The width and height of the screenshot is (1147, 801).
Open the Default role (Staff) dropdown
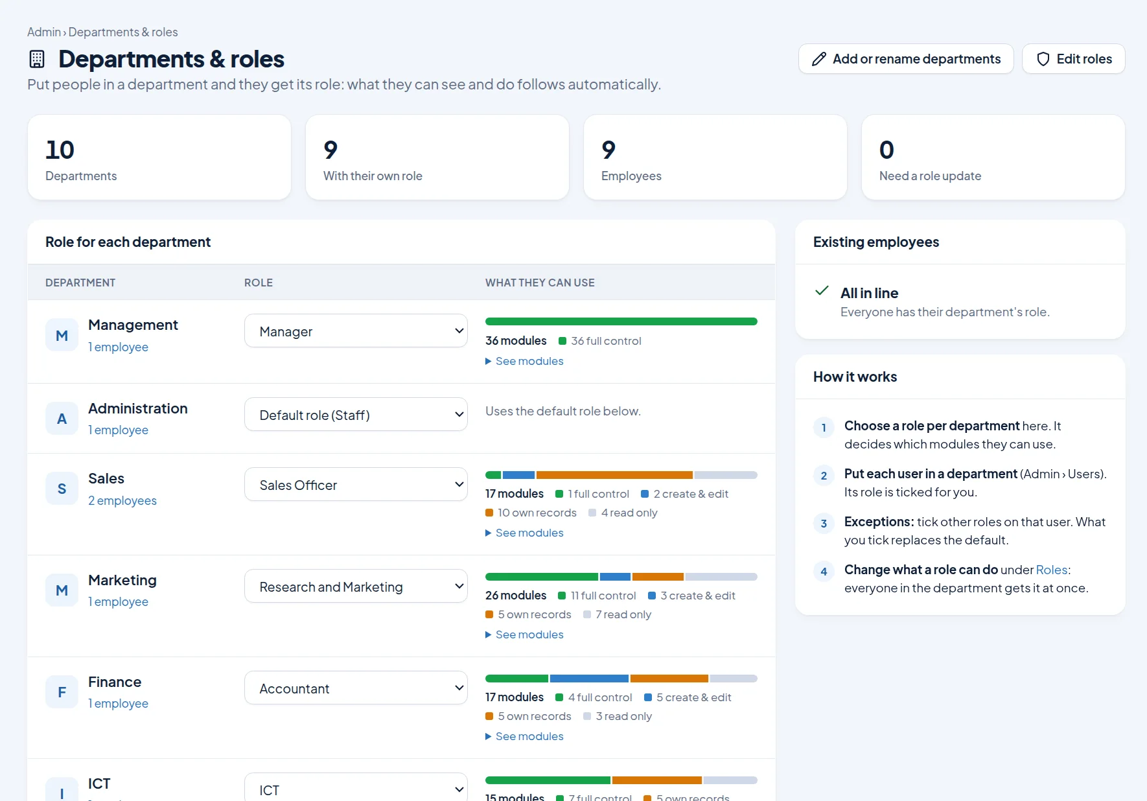click(356, 415)
